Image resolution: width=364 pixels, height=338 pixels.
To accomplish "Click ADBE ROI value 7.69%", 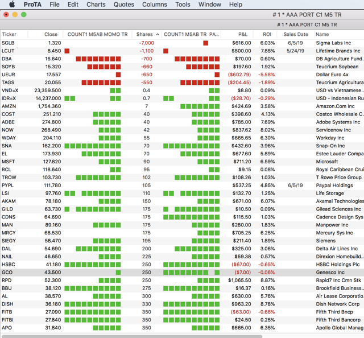I will coord(268,122).
